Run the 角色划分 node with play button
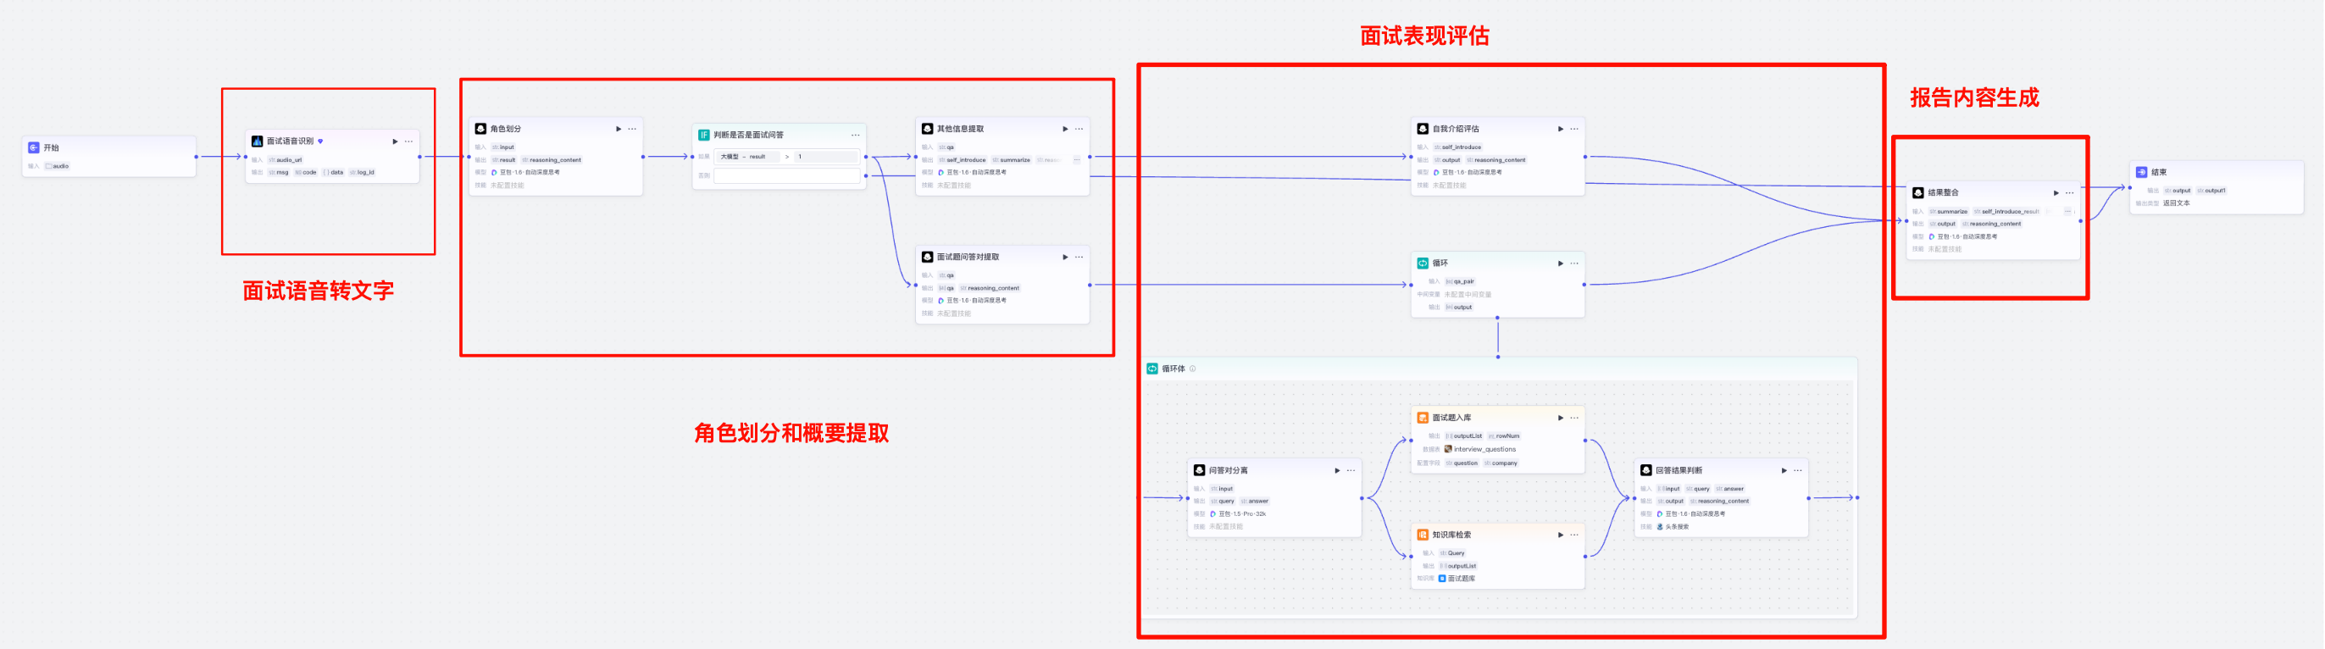 619,129
